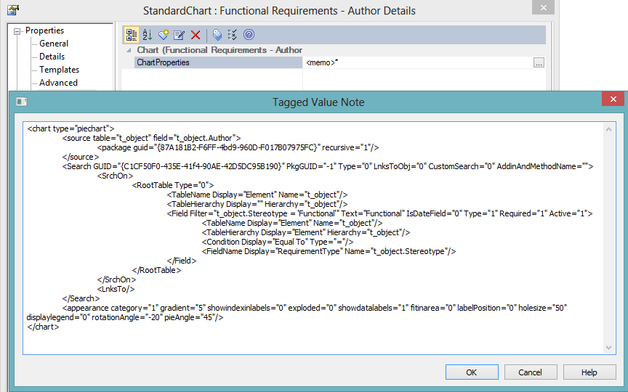Add a new tagged value
Viewport: 628px width, 392px height.
(x=164, y=35)
